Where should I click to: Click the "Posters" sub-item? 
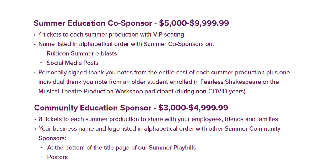tap(57, 157)
